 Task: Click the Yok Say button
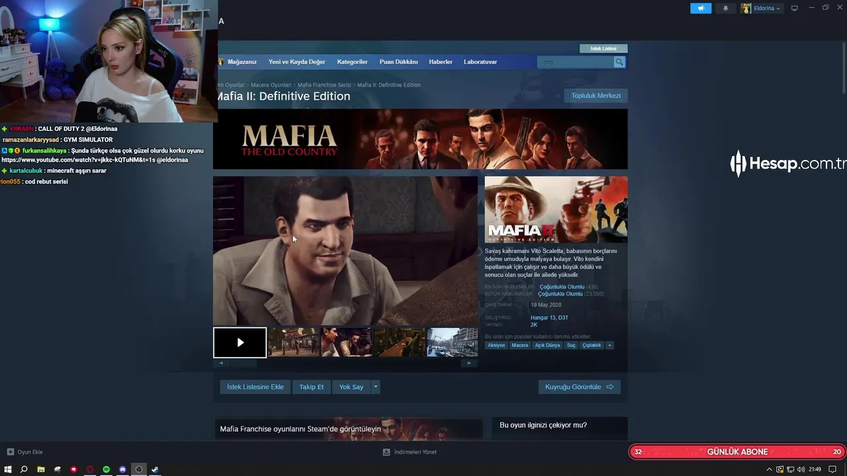[351, 387]
